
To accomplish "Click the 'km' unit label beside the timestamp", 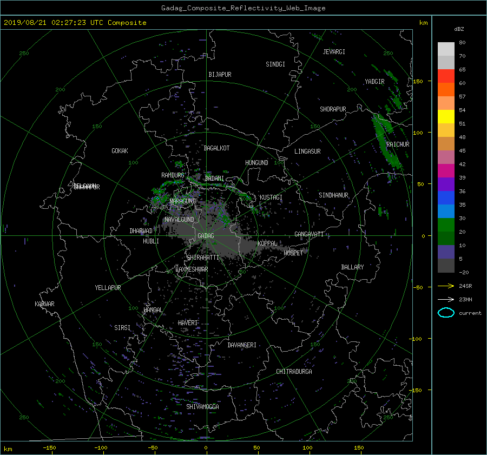I will tap(423, 23).
